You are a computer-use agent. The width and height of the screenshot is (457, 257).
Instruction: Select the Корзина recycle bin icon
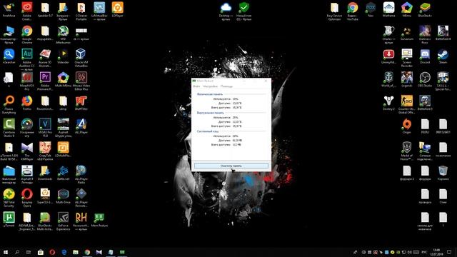tap(443, 173)
